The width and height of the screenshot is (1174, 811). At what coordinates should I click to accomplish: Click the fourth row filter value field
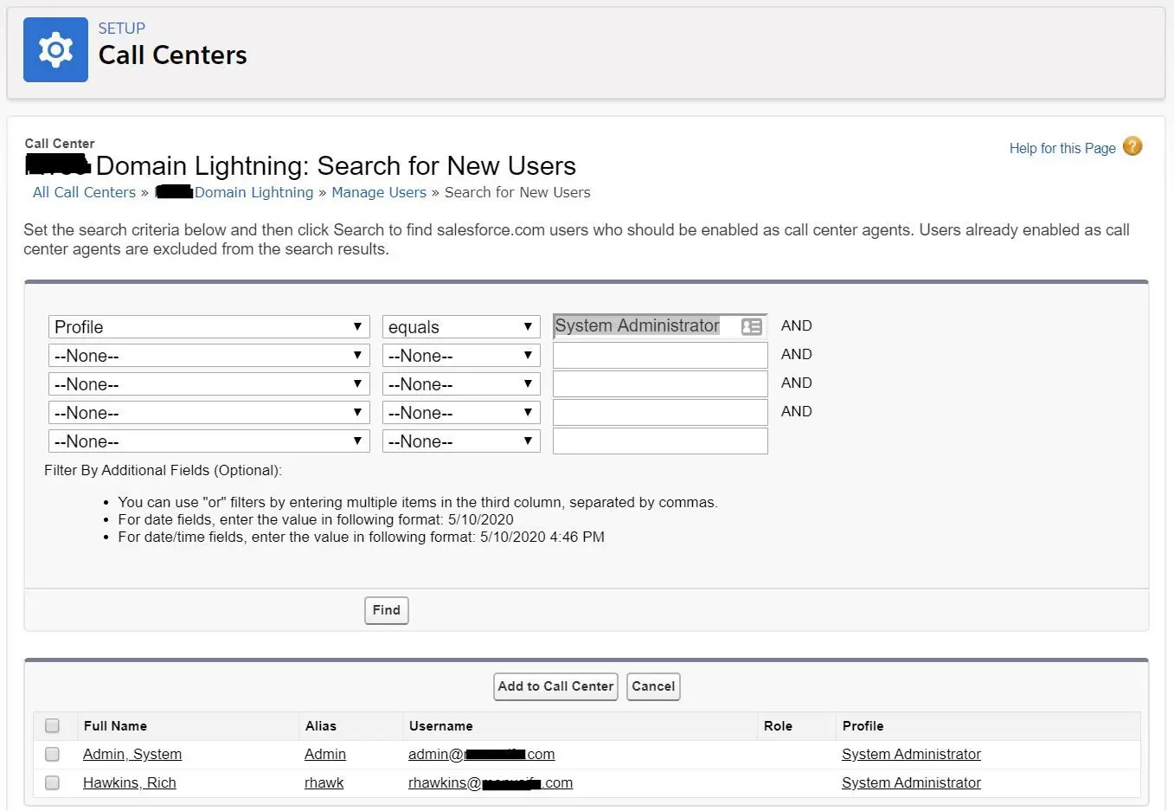[x=660, y=412]
